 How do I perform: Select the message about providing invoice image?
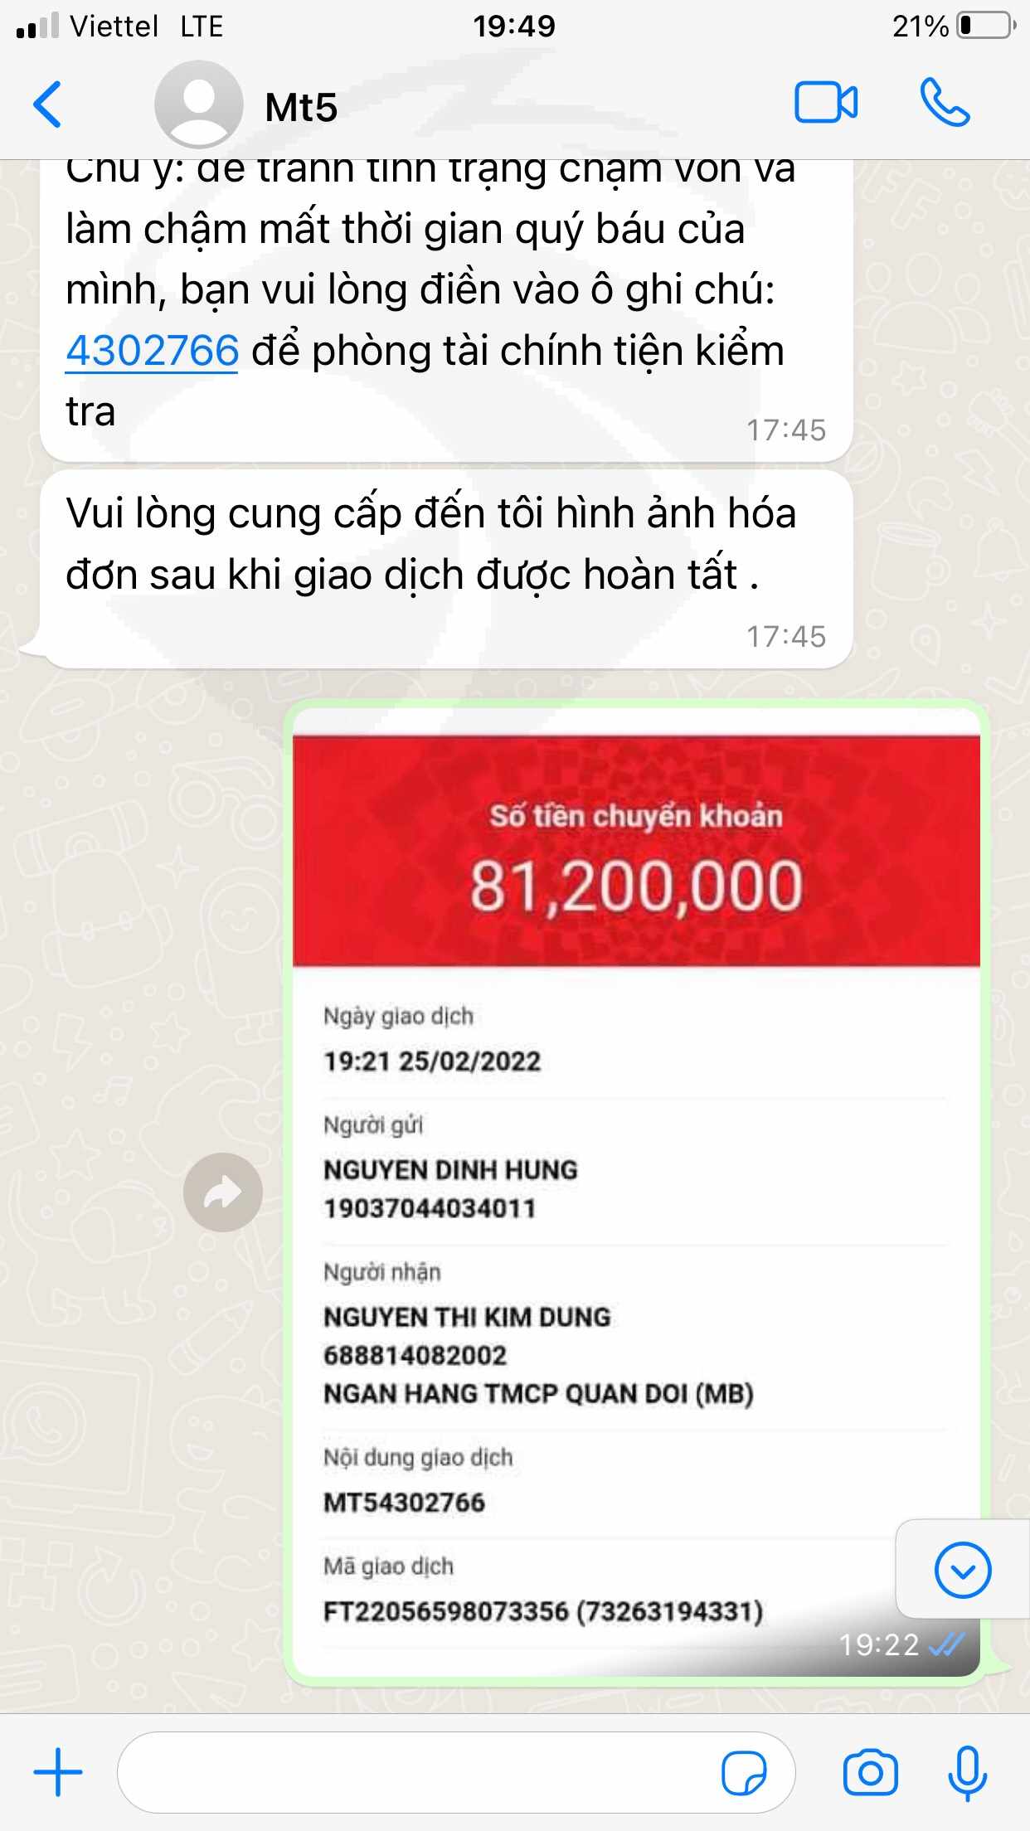tap(446, 569)
